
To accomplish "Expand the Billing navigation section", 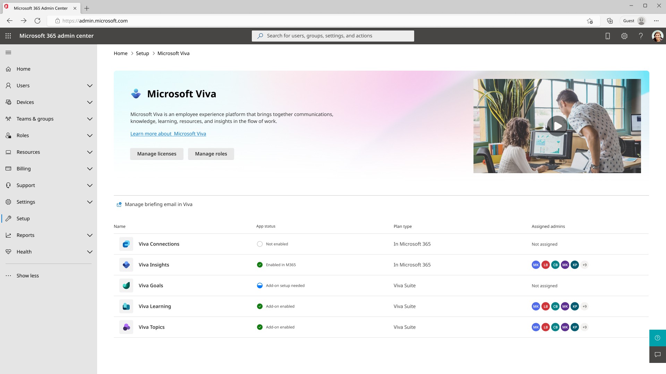I will 89,169.
